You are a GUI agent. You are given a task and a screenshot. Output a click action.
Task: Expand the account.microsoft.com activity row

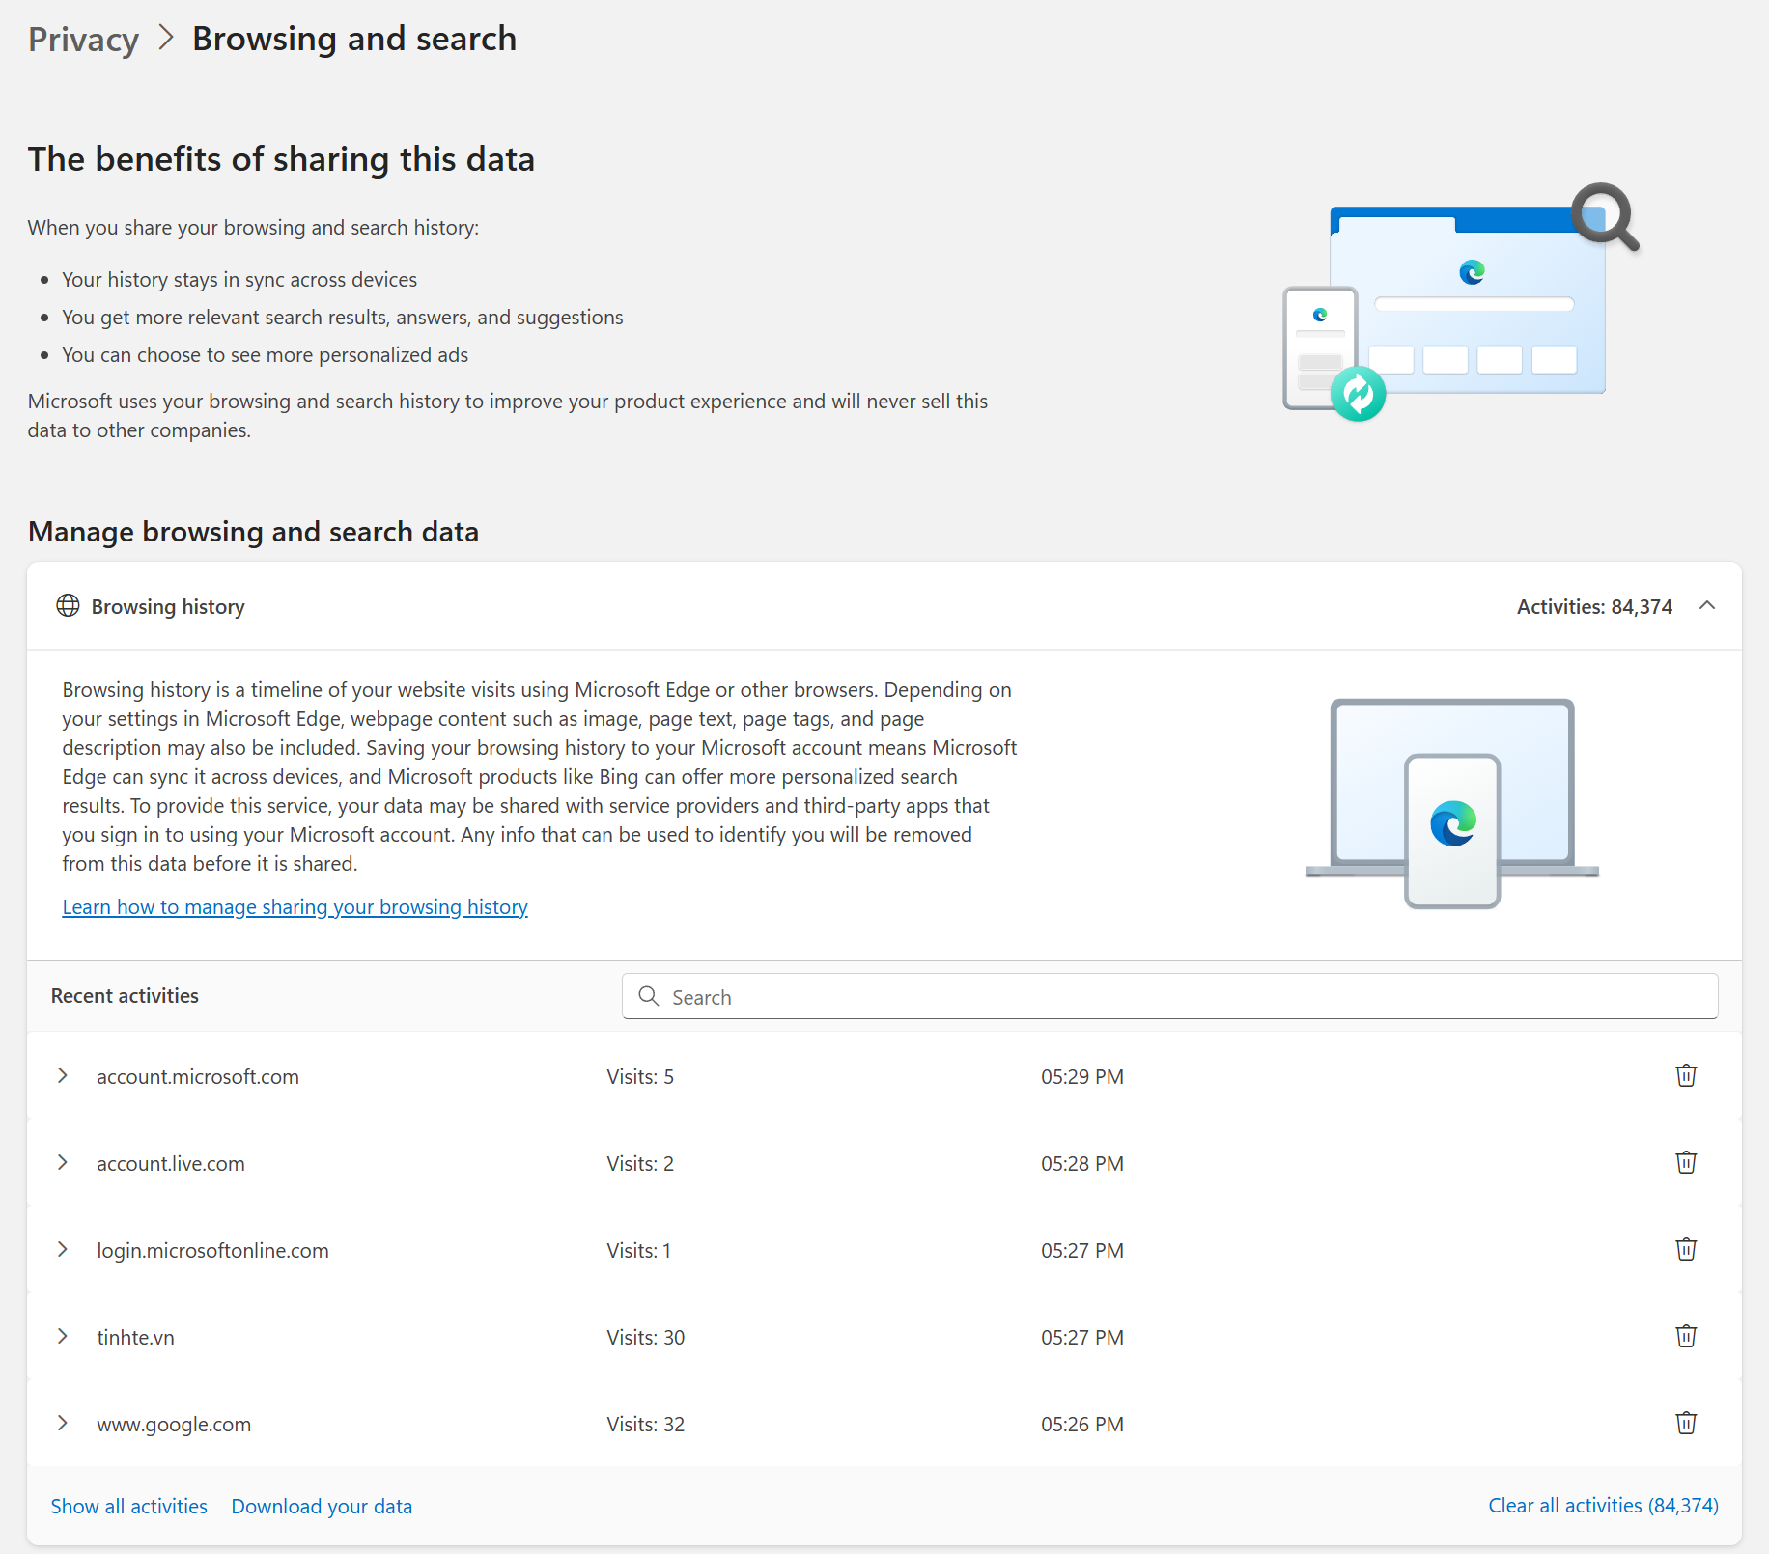click(63, 1075)
